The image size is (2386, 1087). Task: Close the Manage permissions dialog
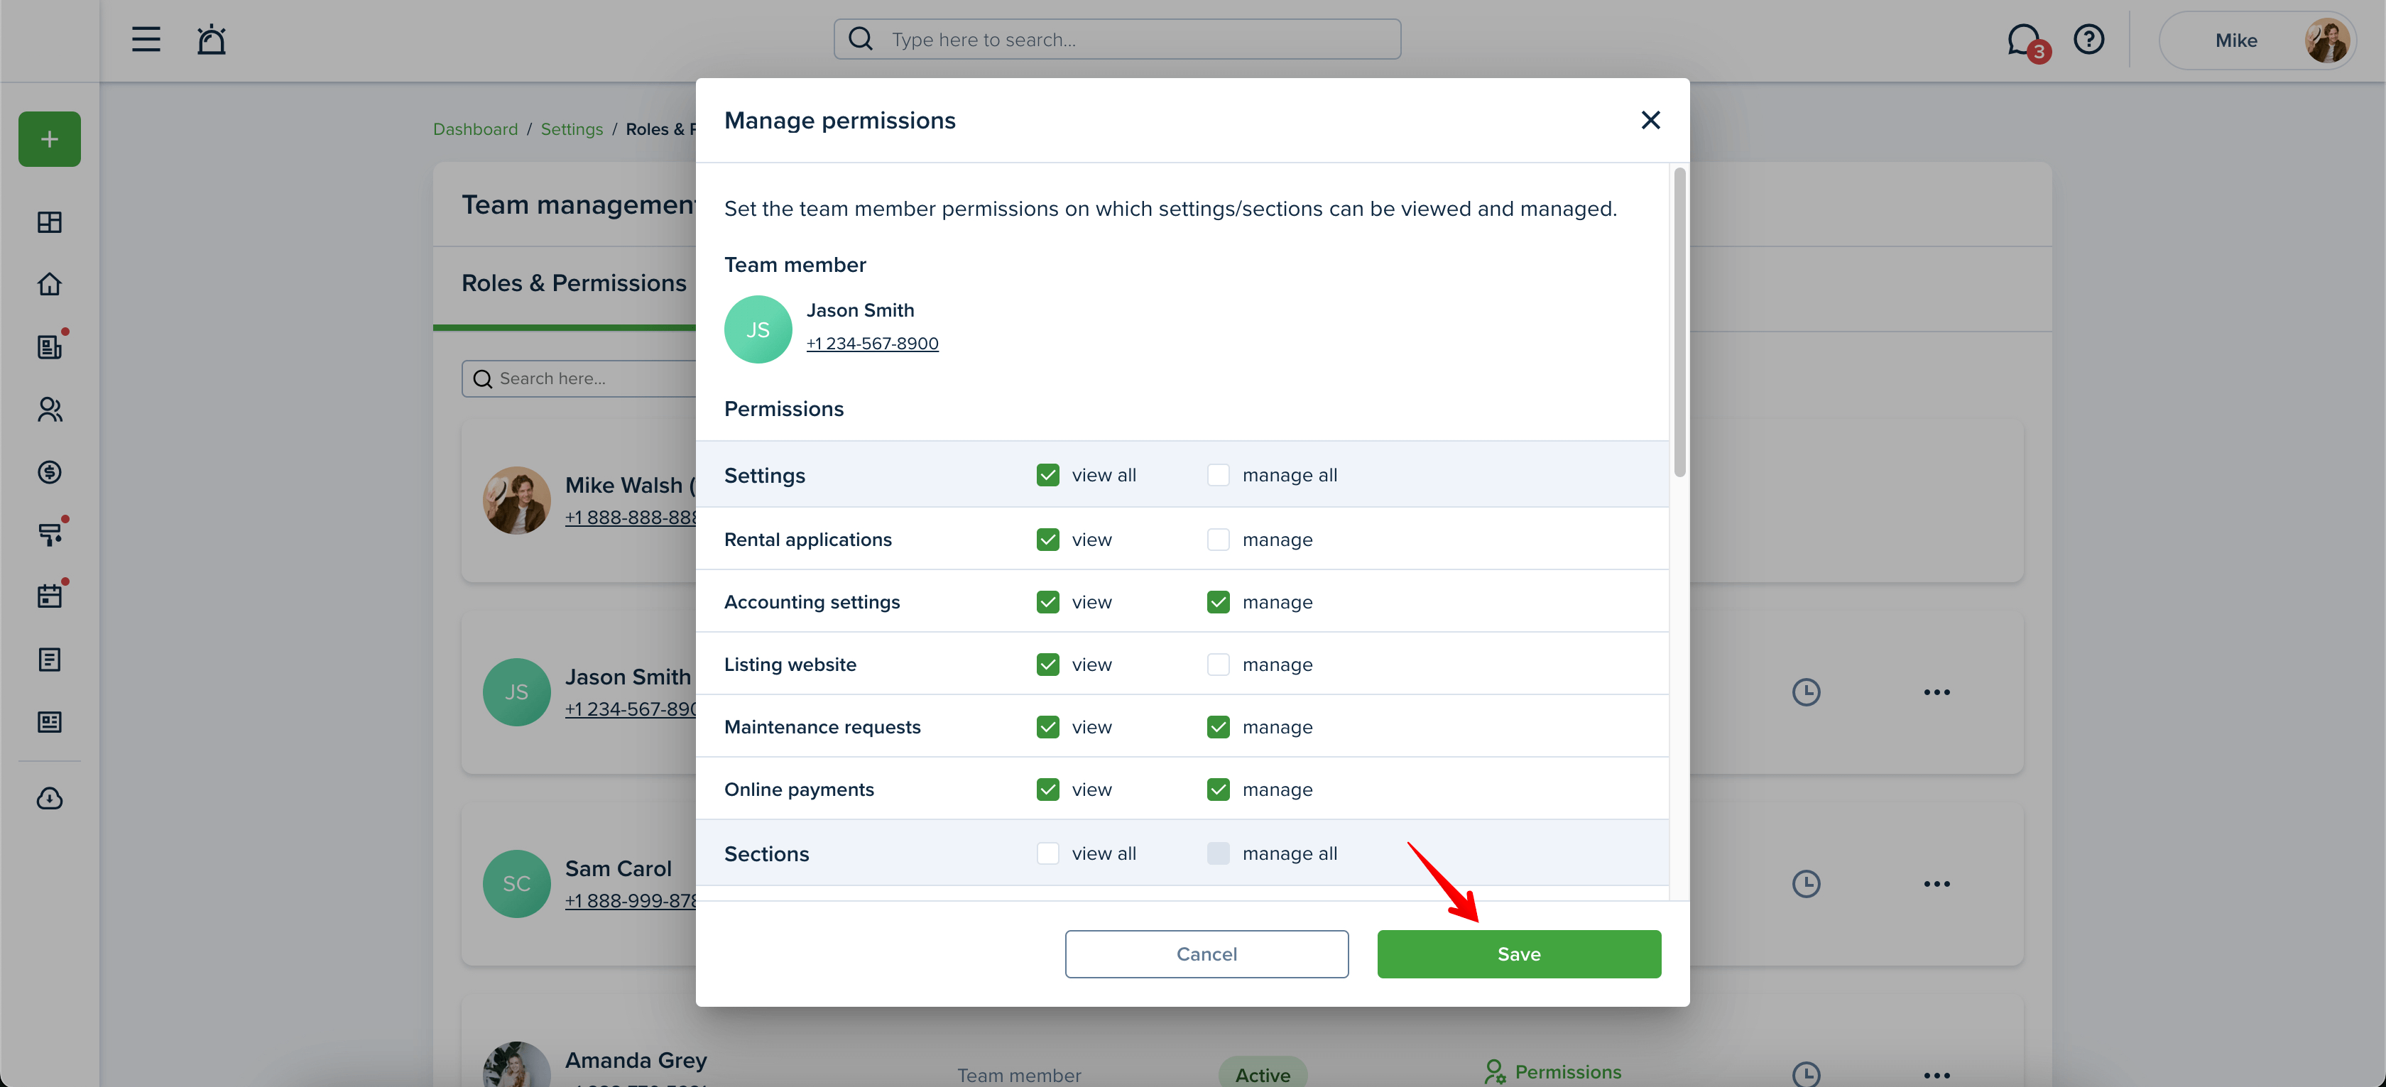pyautogui.click(x=1650, y=119)
